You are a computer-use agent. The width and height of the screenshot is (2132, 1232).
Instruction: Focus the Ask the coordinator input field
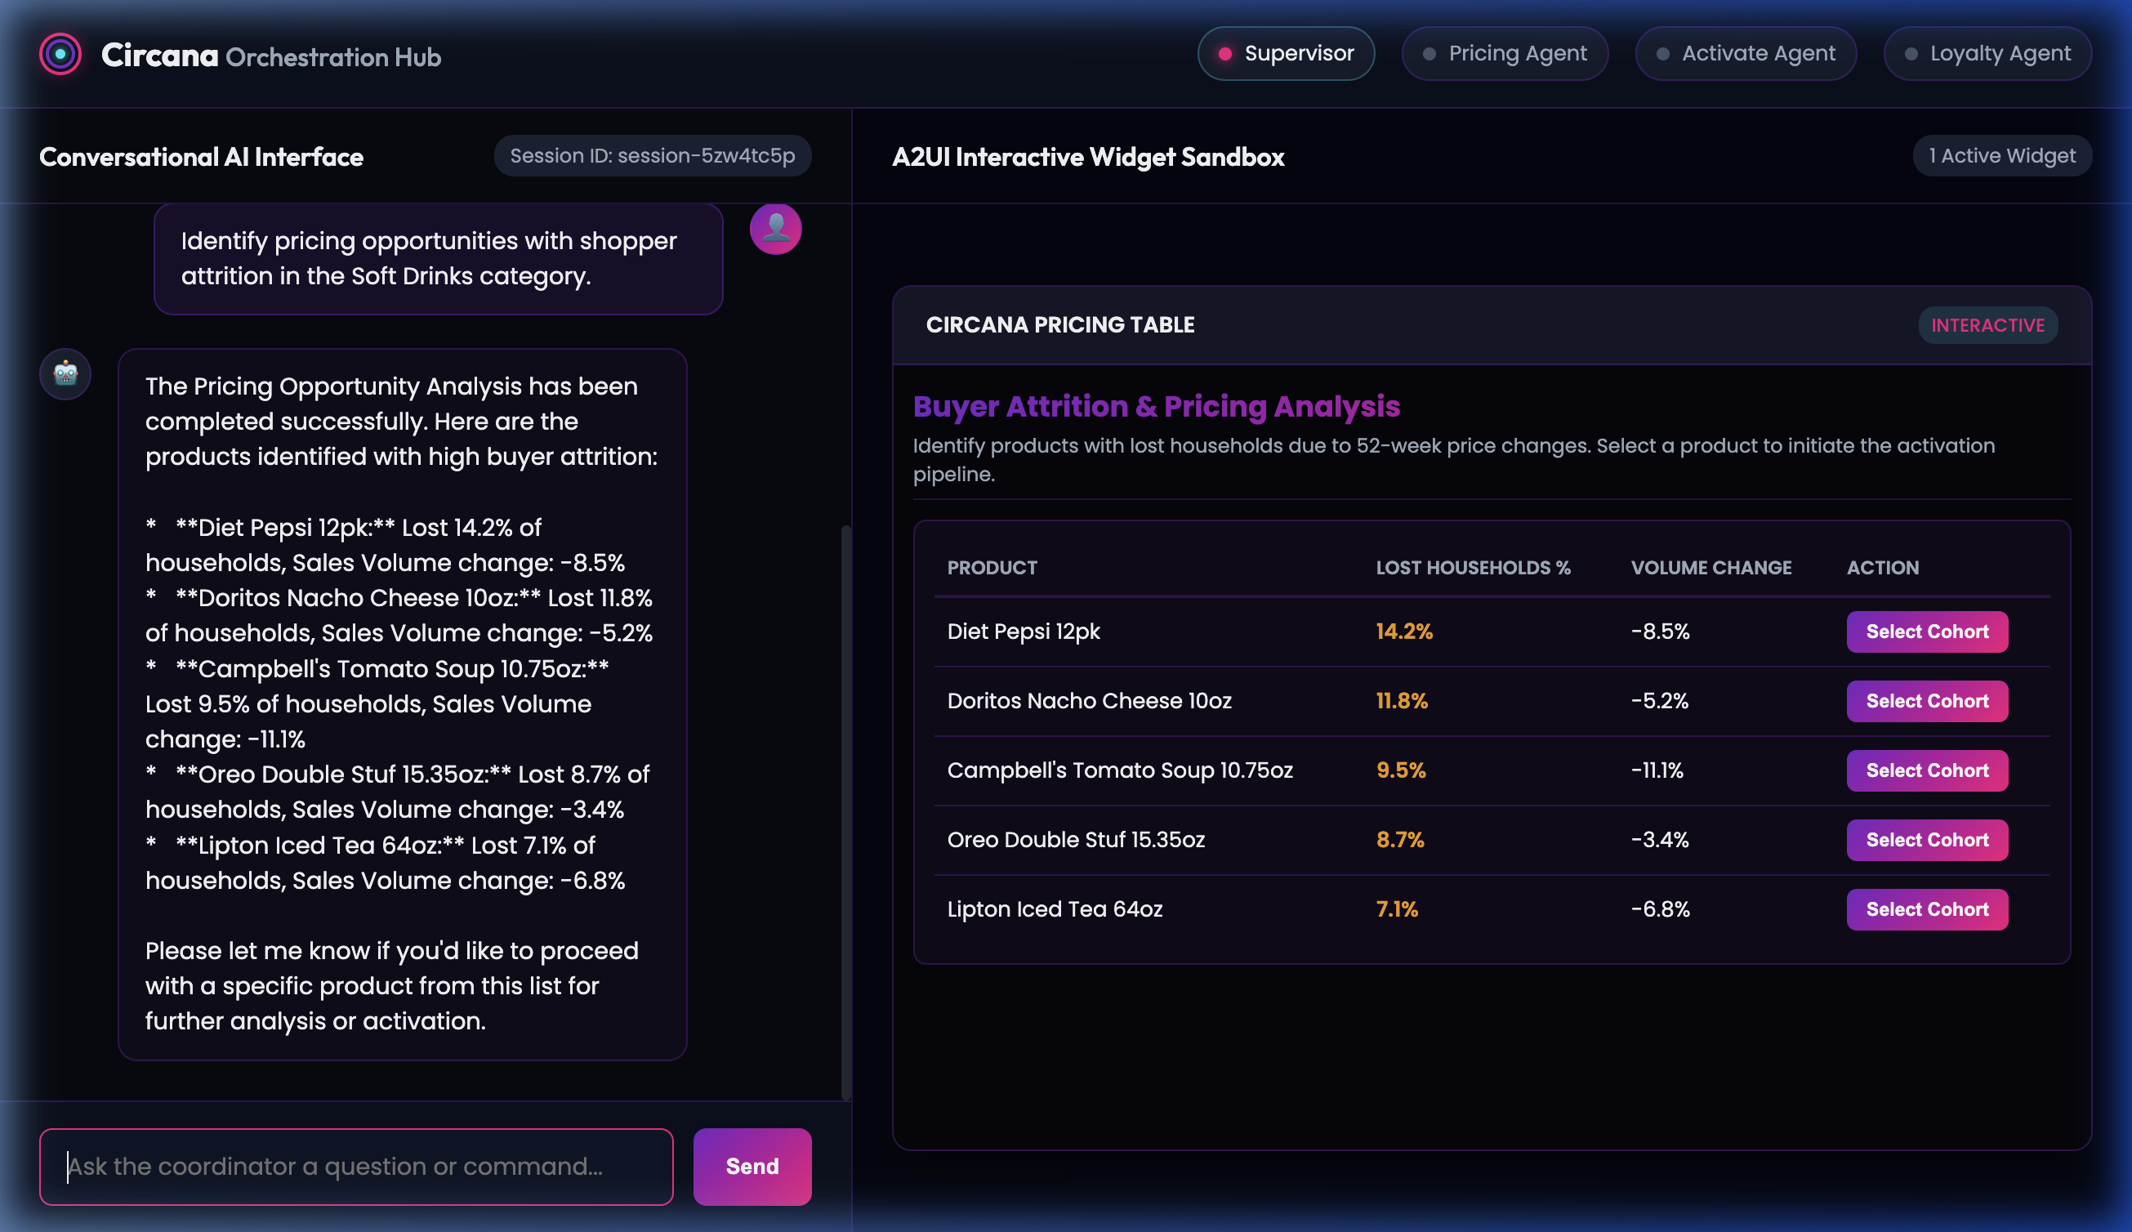pos(356,1166)
